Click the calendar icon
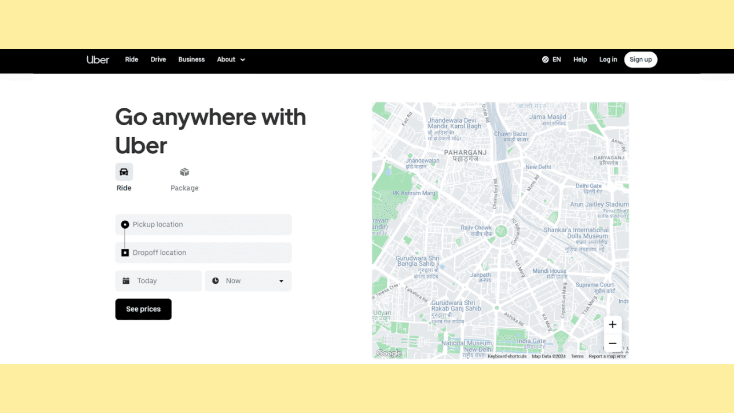Screen dimensions: 734x413 coord(126,280)
